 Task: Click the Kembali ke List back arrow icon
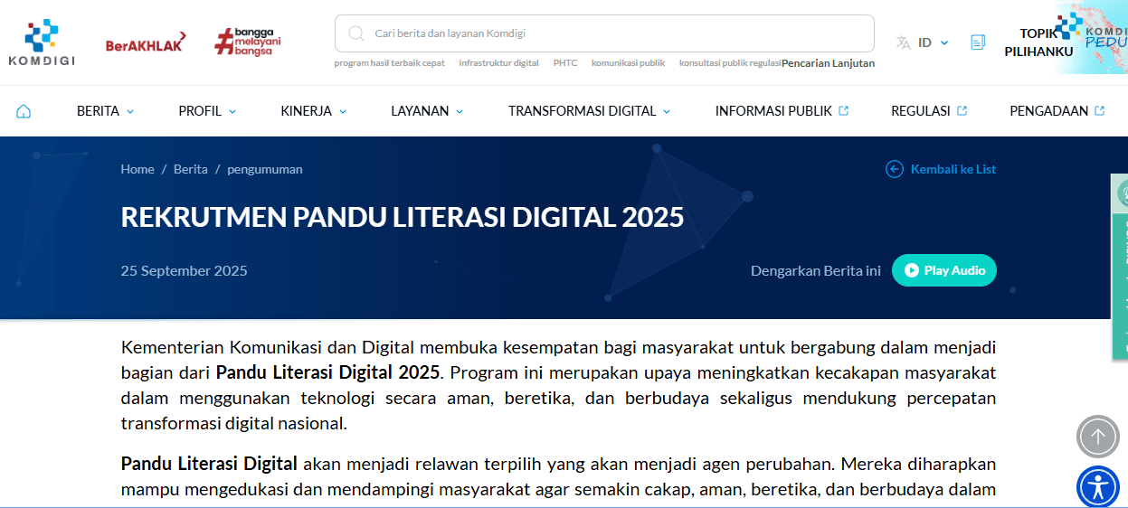tap(895, 169)
